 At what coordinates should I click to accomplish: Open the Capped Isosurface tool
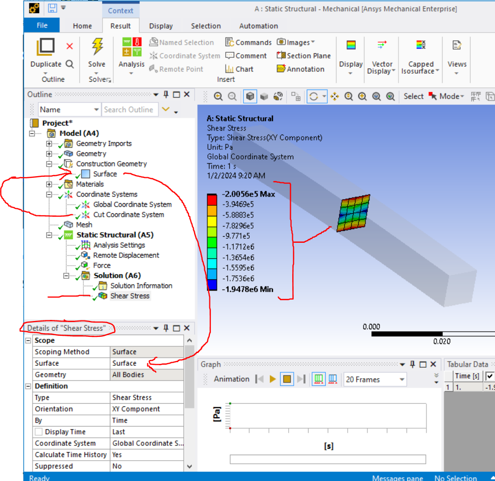pyautogui.click(x=420, y=46)
